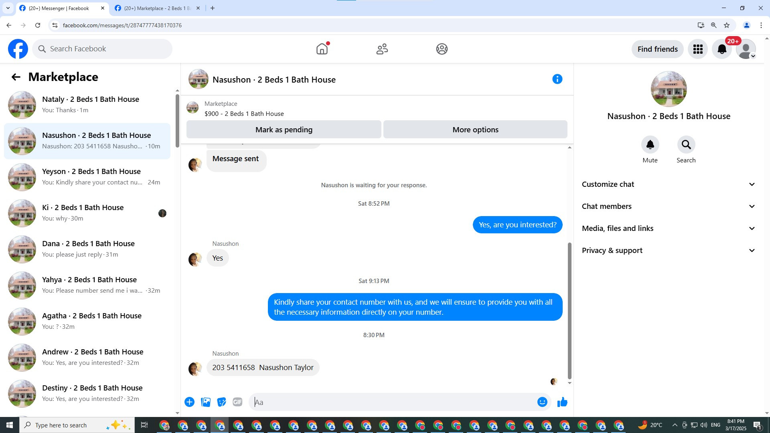Expand the Chat members section
Screen dimensions: 770x433
[x=669, y=206]
